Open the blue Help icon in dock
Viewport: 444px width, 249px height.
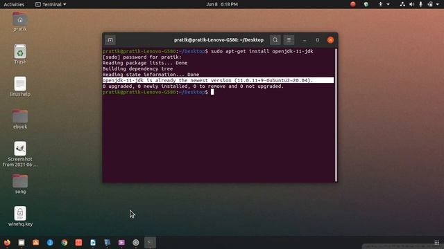[50, 243]
